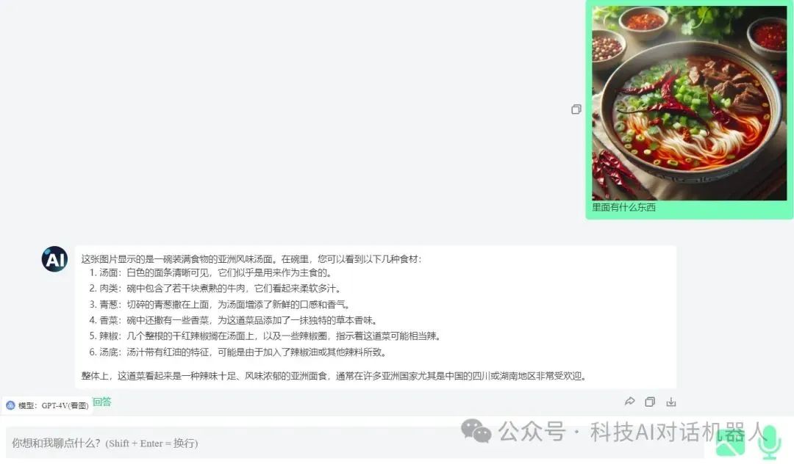
Task: Share the AI response with arrow icon
Action: click(x=629, y=402)
